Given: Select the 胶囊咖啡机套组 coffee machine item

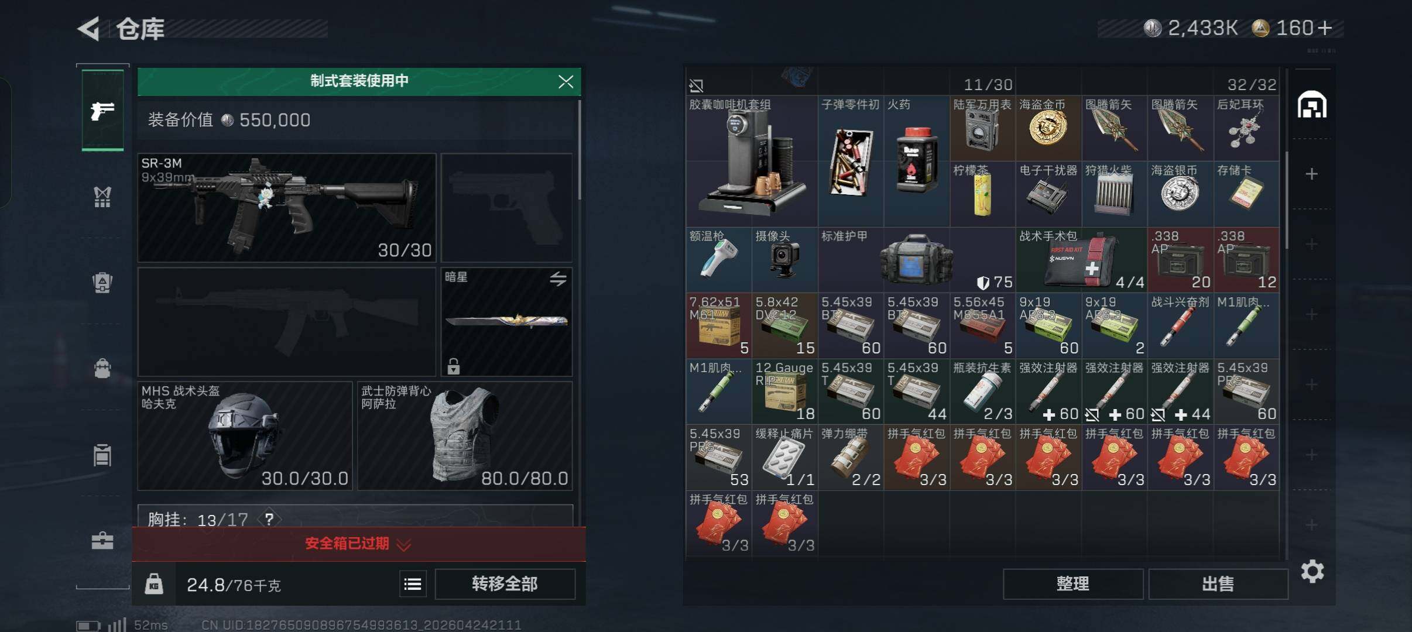Looking at the screenshot, I should pos(752,162).
